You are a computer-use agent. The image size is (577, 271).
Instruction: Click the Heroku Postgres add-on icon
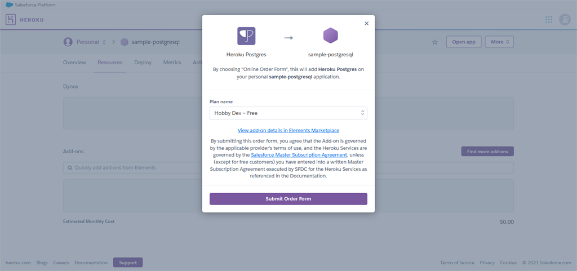coord(246,36)
